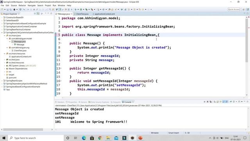
Task: Open the Snippets view tab
Action: [116, 102]
